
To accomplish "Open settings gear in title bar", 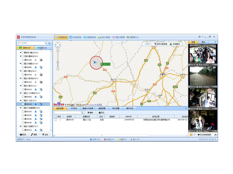I will [x=200, y=37].
